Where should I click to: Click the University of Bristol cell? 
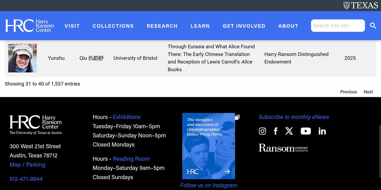point(135,58)
